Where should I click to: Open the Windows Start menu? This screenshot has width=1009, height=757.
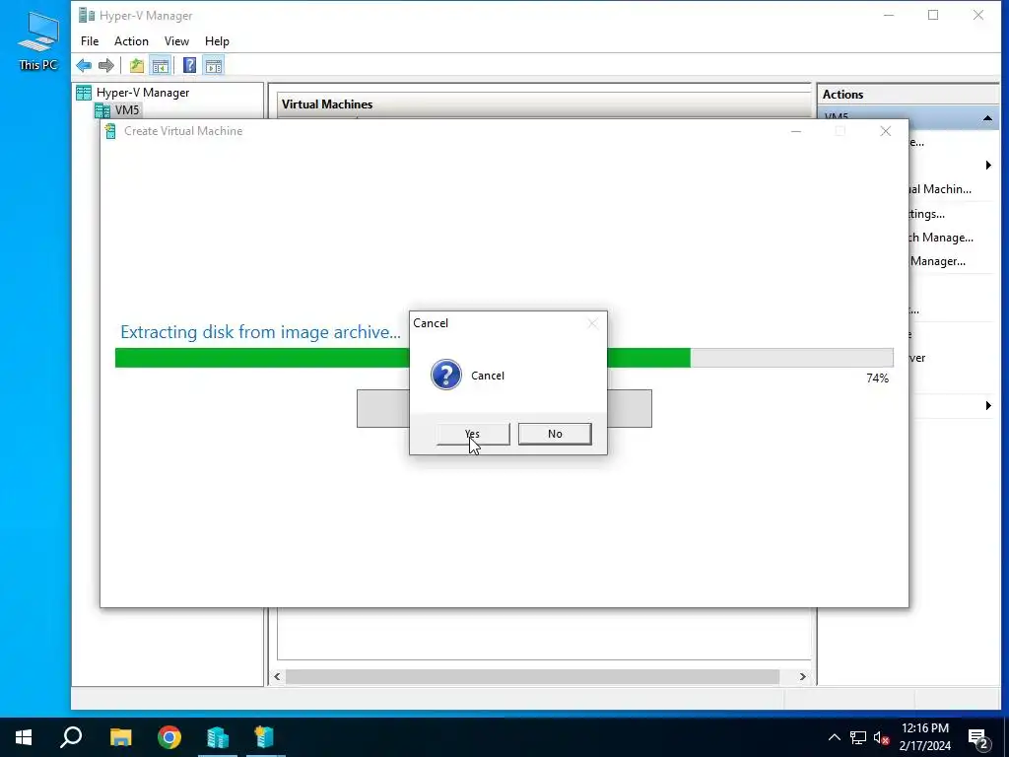tap(24, 737)
